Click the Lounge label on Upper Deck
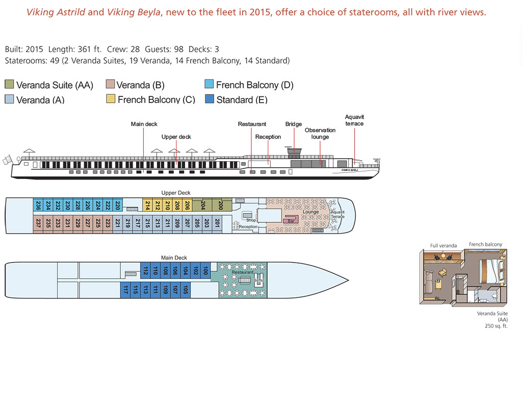The height and width of the screenshot is (408, 522). [310, 212]
